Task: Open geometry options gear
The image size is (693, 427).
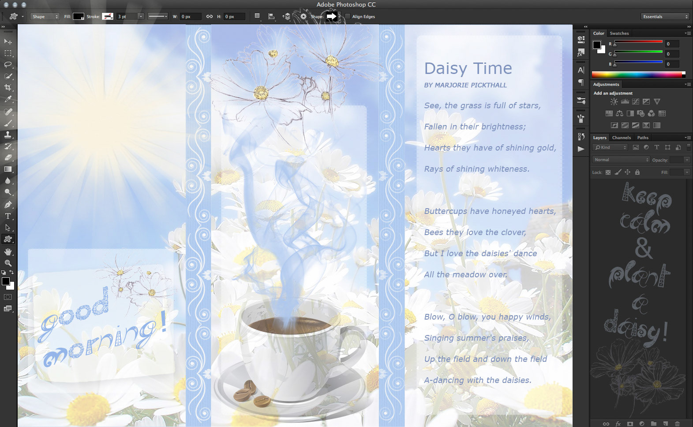Action: click(x=303, y=16)
